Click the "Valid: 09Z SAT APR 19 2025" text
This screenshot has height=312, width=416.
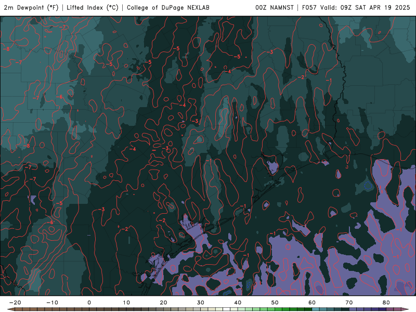point(365,8)
